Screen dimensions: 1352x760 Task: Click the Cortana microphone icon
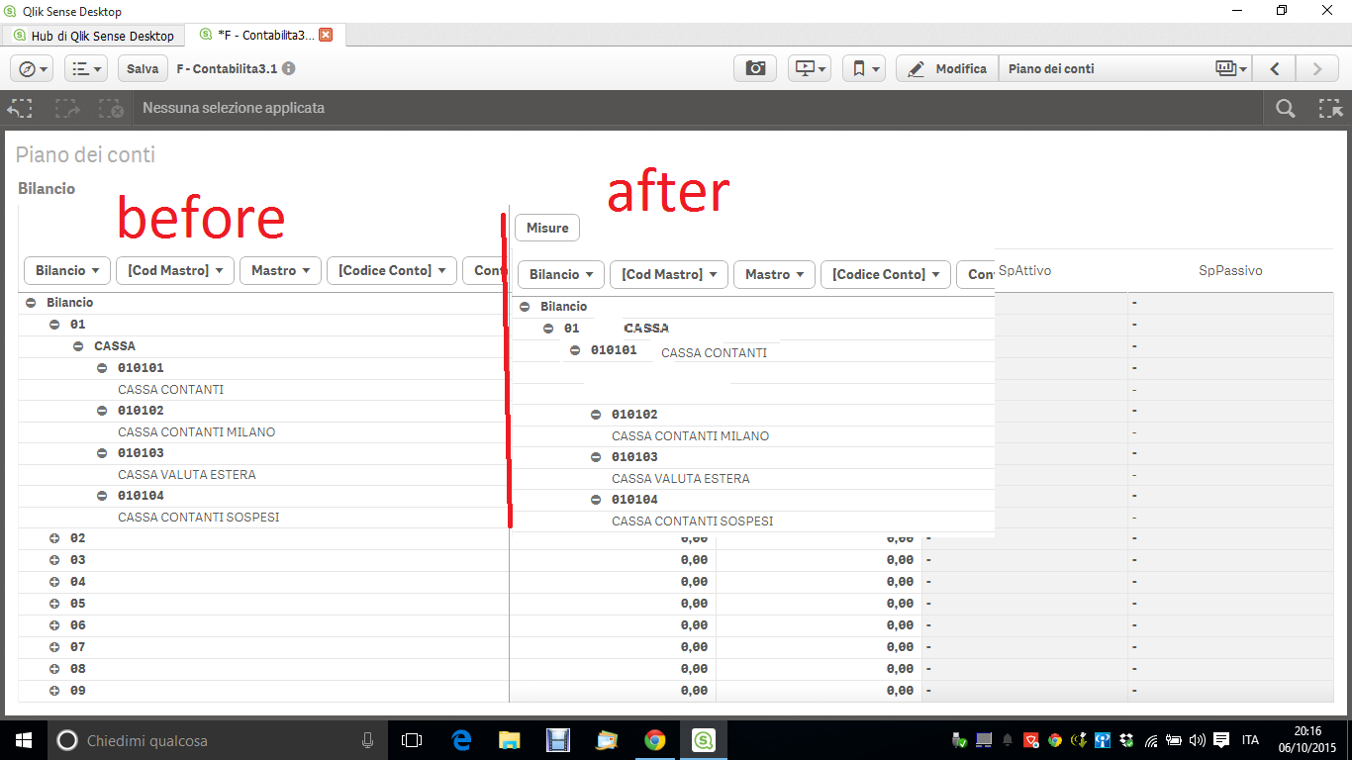coord(367,740)
